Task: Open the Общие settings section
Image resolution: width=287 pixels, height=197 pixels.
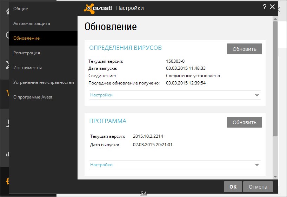Action: 21,9
